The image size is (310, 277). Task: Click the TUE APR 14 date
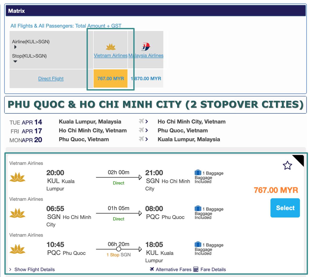(x=26, y=122)
